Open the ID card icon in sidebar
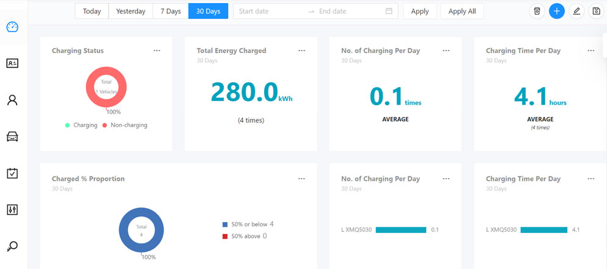607x269 pixels. pos(12,63)
